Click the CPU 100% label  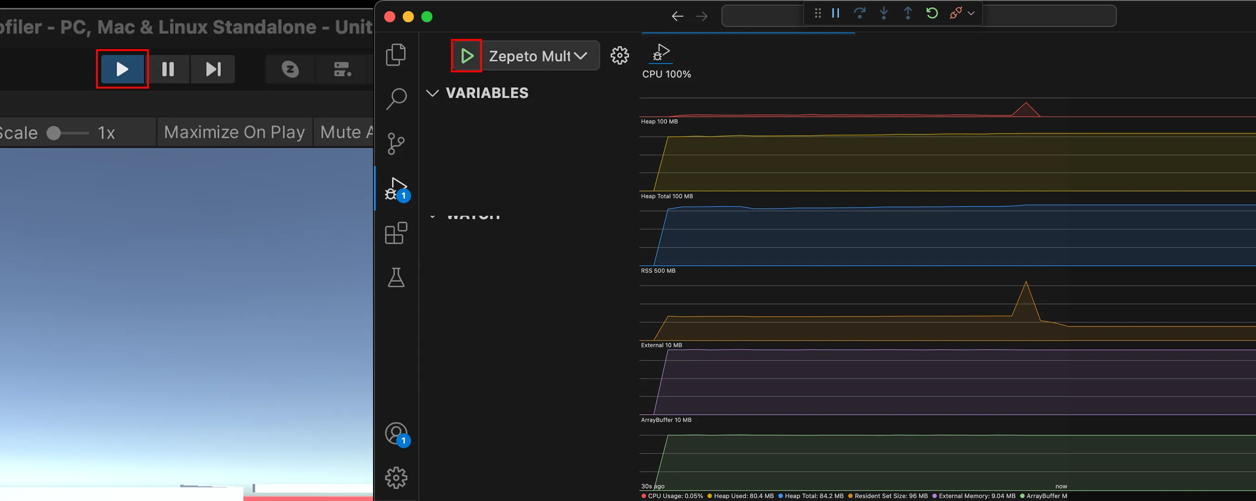[x=666, y=74]
